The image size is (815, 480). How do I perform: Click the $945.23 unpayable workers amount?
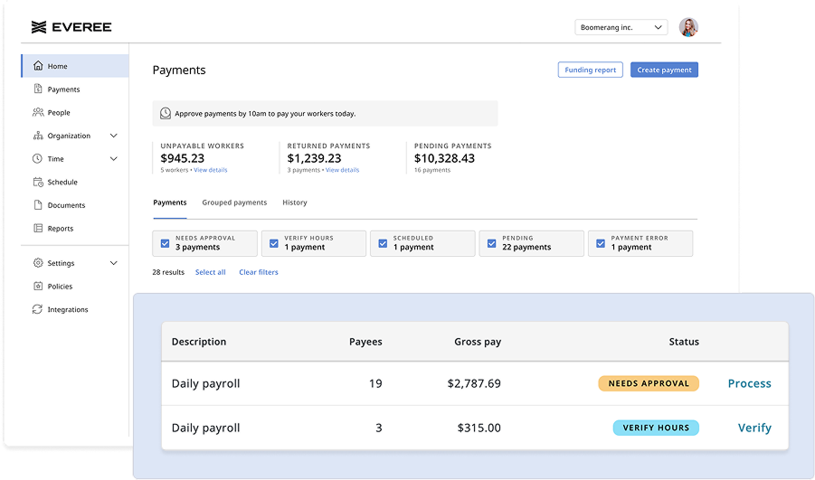tap(183, 158)
